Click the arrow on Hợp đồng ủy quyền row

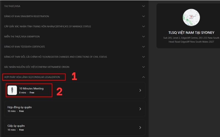140,109
